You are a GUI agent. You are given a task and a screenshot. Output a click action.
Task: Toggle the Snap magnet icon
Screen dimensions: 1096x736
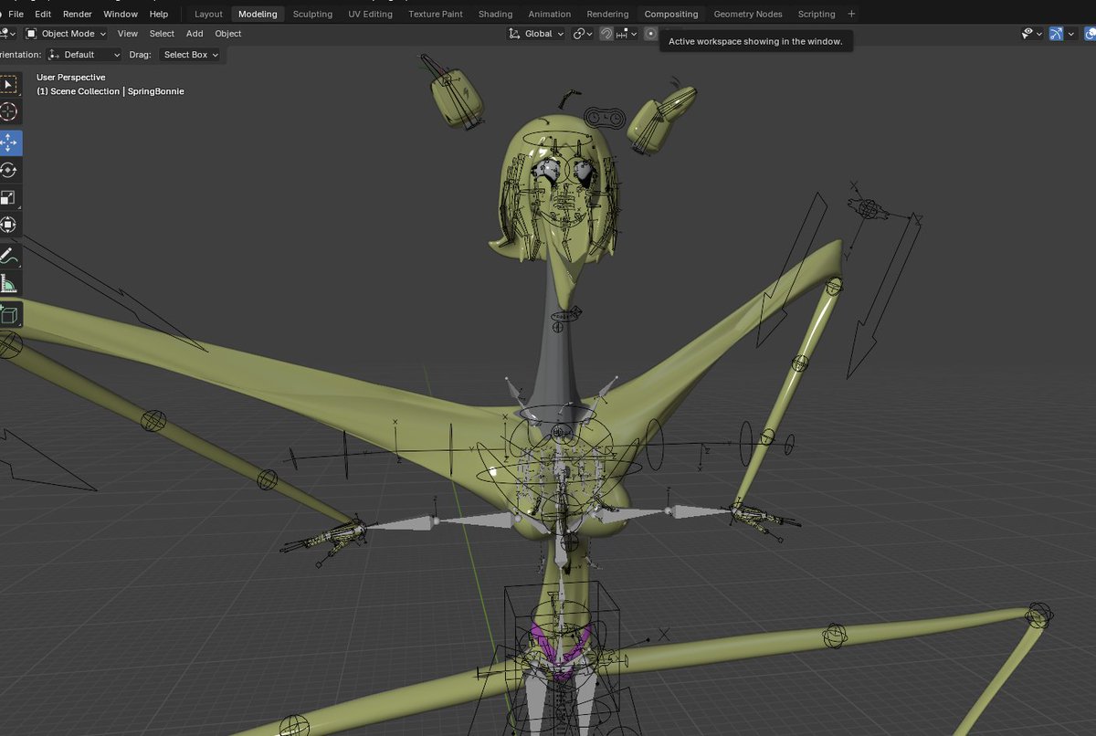coord(606,34)
